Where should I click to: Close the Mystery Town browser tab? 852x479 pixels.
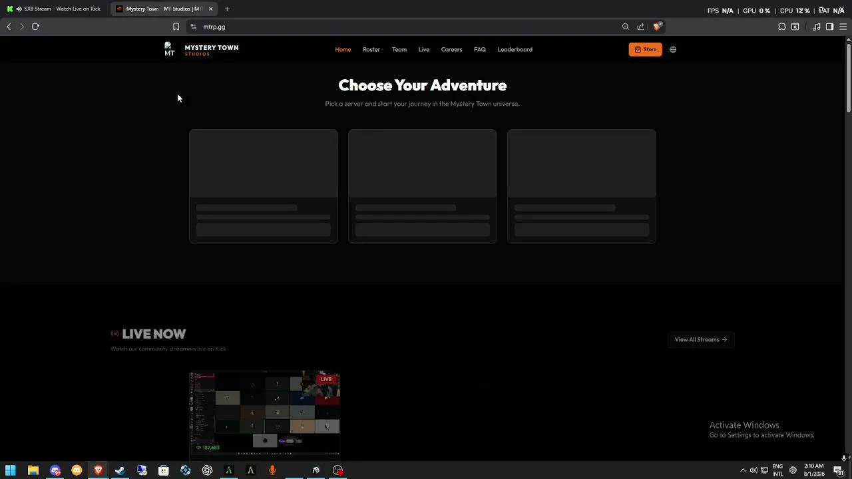210,9
